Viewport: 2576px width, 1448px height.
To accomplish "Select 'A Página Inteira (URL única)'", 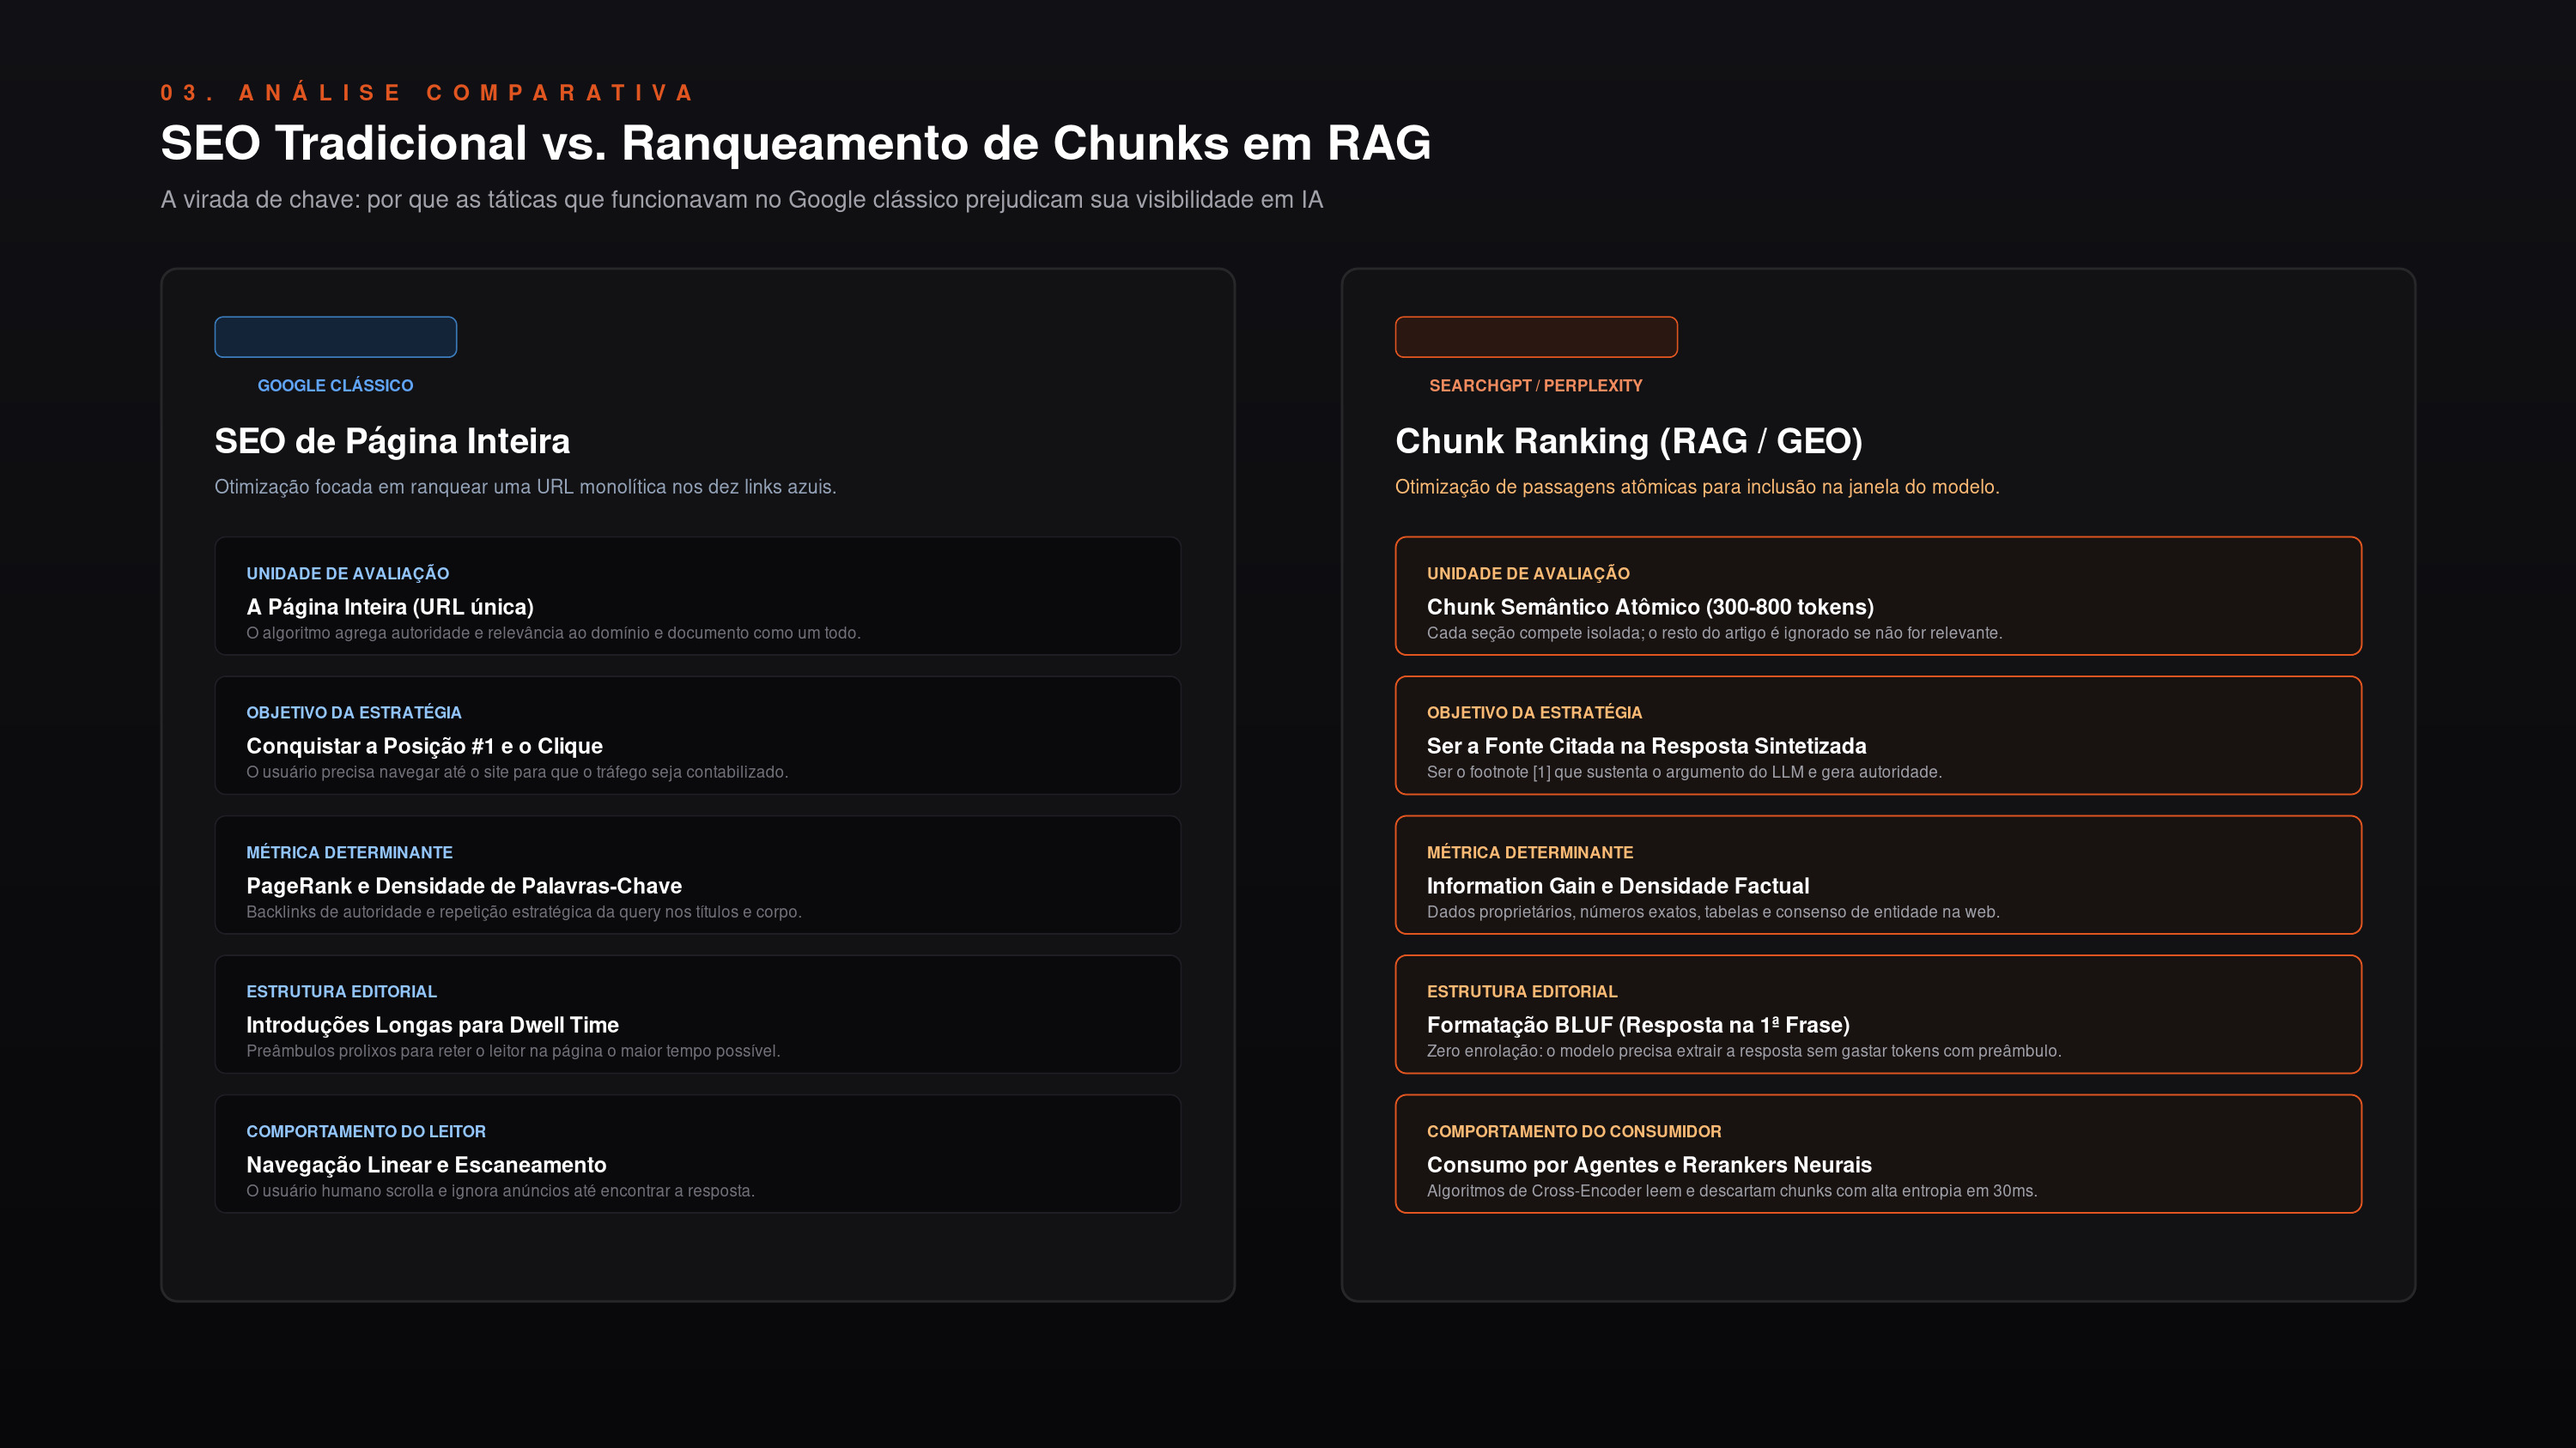I will [390, 607].
